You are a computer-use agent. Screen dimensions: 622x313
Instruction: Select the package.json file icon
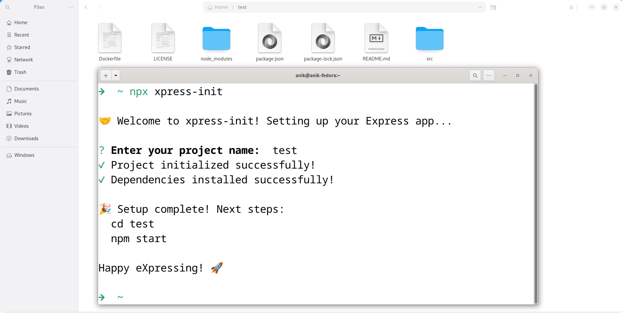point(269,38)
